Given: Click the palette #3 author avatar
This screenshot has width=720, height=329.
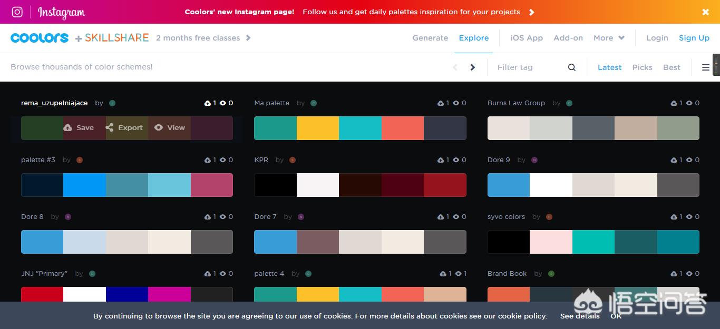Looking at the screenshot, I should point(80,160).
